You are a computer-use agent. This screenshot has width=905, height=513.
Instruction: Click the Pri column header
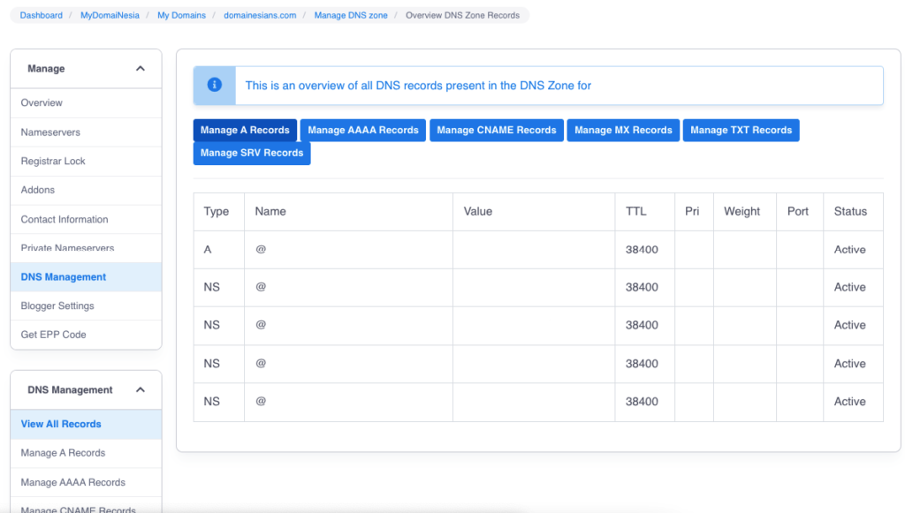[x=692, y=212]
